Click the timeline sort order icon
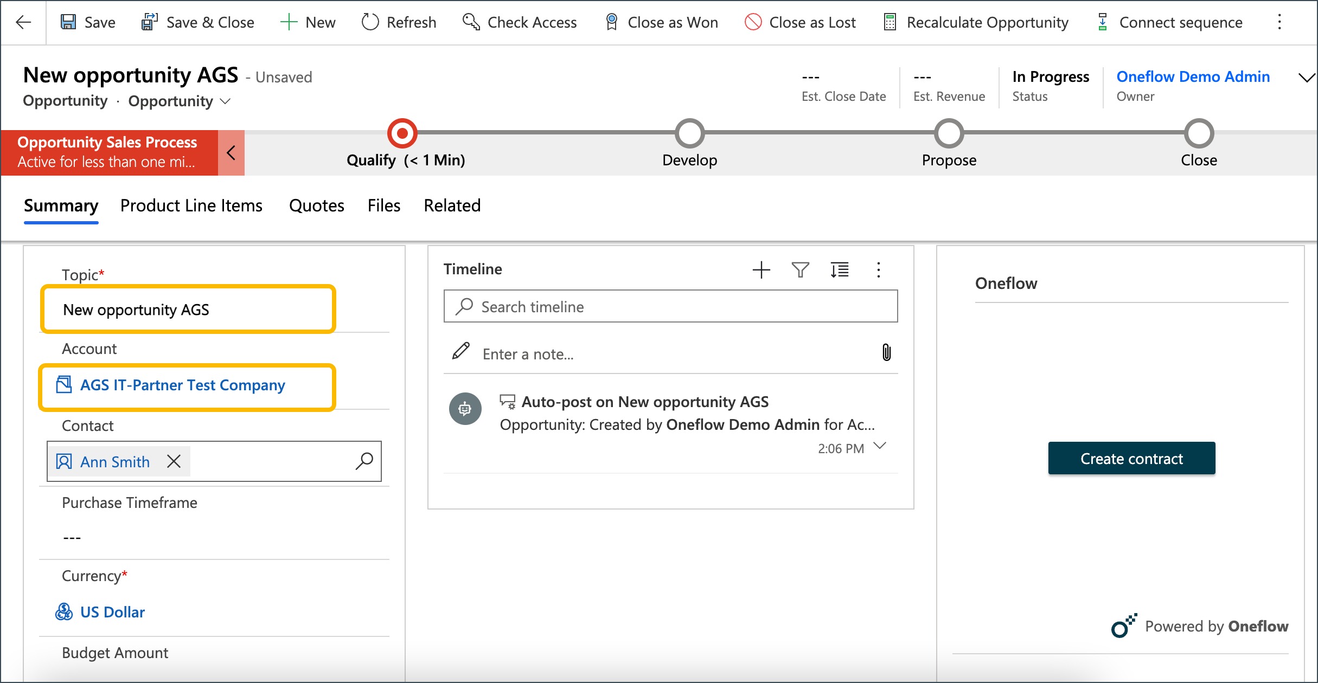 coord(839,269)
